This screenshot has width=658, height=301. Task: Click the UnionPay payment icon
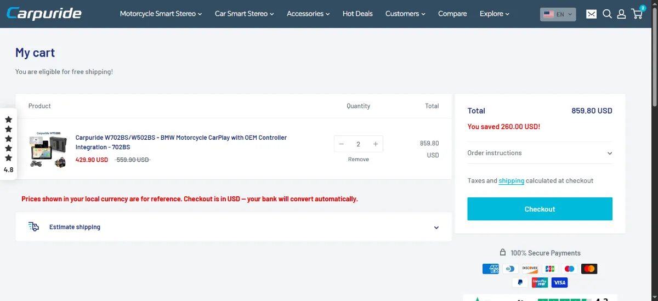tap(540, 282)
